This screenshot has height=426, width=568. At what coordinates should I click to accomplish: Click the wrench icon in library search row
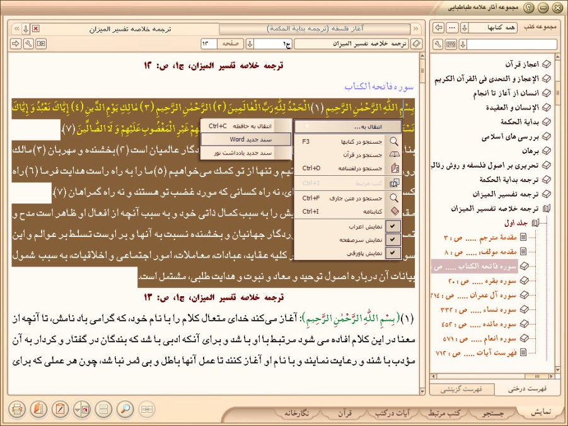(438, 44)
